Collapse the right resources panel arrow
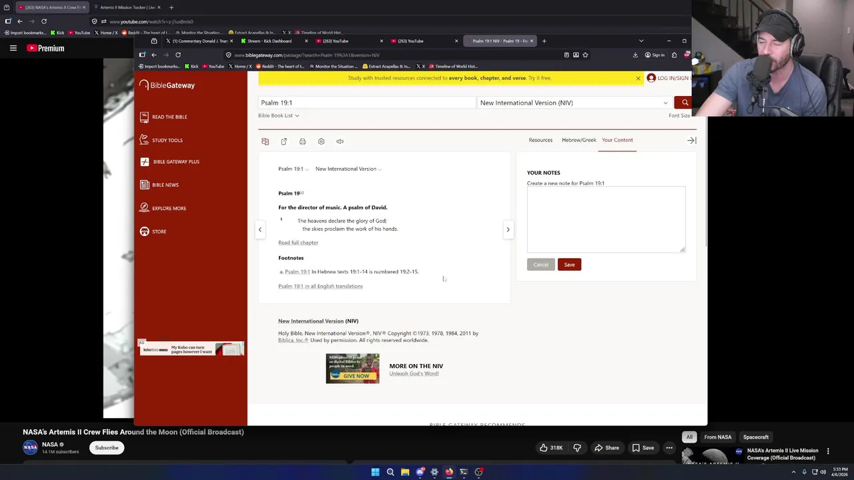The image size is (854, 480). [691, 140]
